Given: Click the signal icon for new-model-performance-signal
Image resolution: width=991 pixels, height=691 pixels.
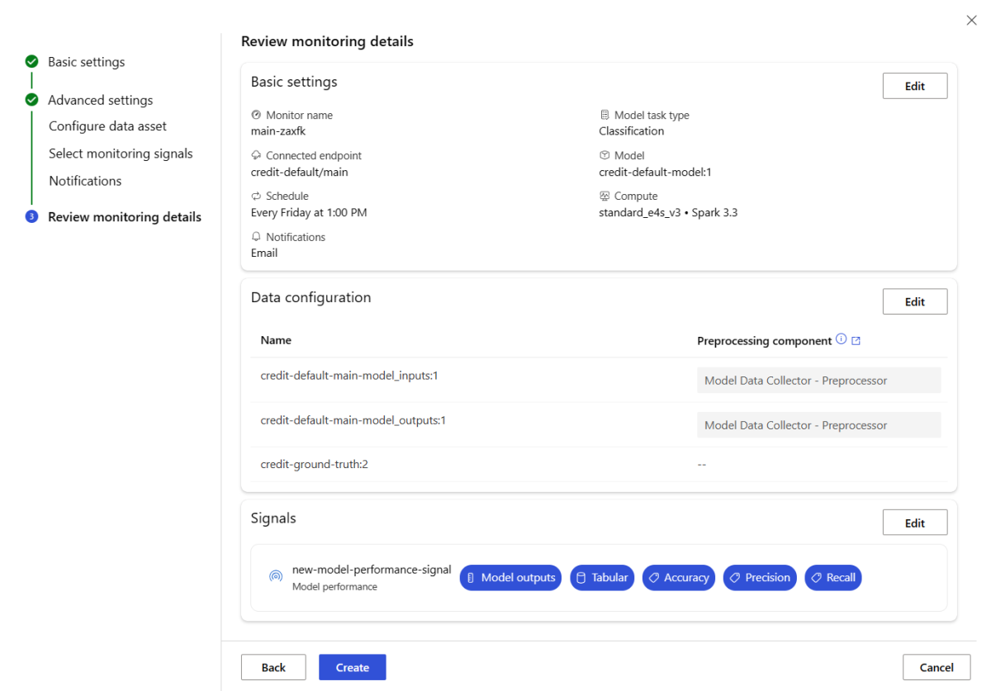Looking at the screenshot, I should pos(276,576).
